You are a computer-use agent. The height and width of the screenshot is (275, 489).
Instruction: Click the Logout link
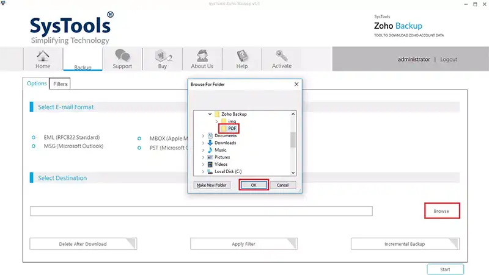click(x=449, y=59)
